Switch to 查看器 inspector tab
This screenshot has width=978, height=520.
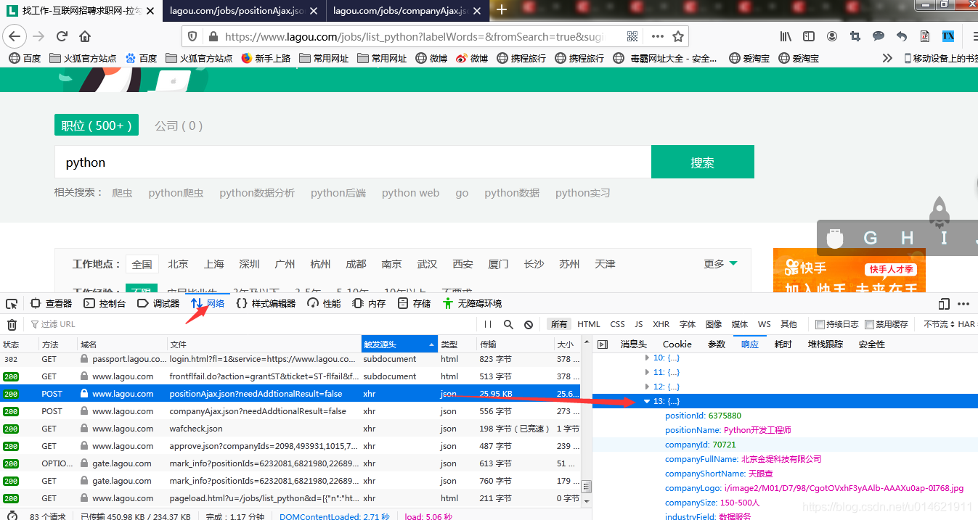52,303
